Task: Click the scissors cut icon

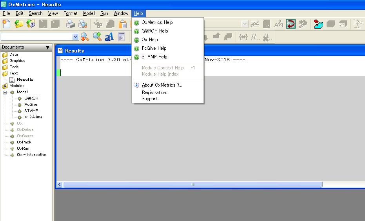Action: (98, 24)
